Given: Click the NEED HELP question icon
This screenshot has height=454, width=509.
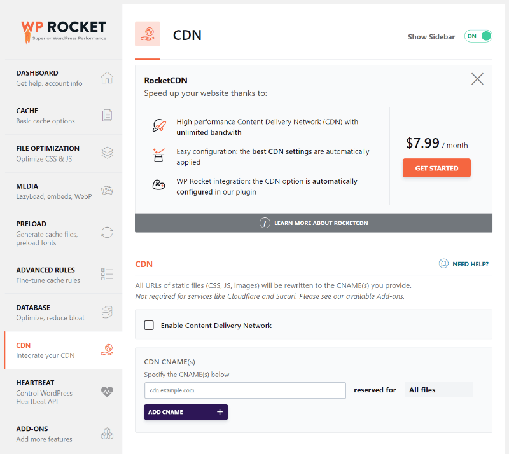Looking at the screenshot, I should point(443,263).
